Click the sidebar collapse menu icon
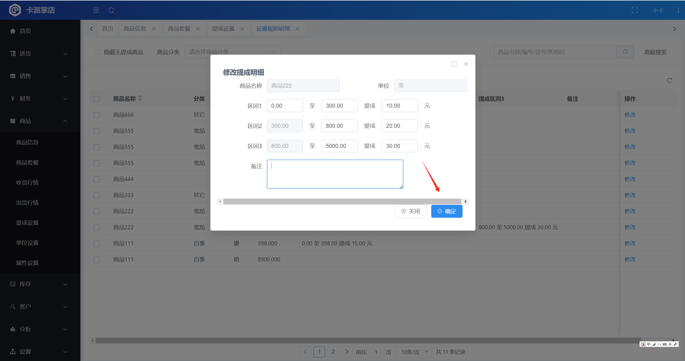This screenshot has height=361, width=685. [x=96, y=10]
